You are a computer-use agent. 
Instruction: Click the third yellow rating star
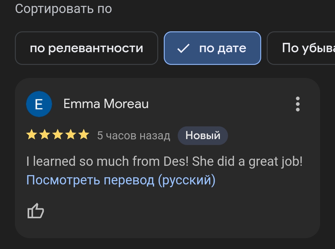58,135
